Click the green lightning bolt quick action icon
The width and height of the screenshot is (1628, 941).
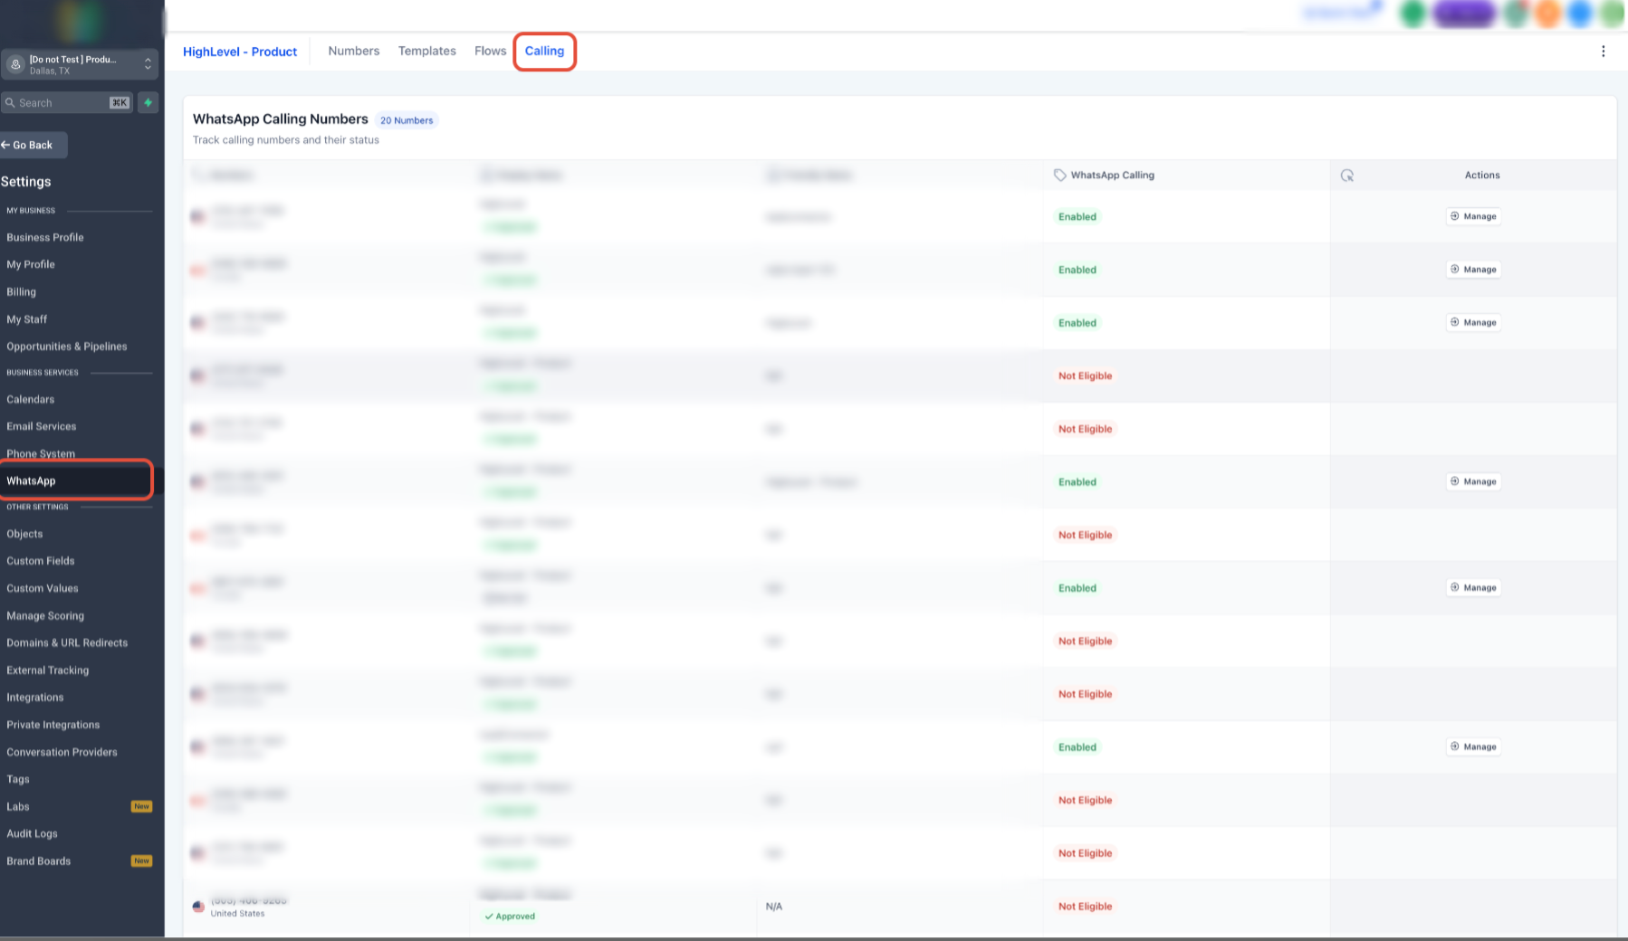click(148, 102)
